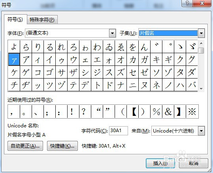Switch to the 特殊字符(P) tab
Screen dimensions: 213x173
click(x=42, y=20)
